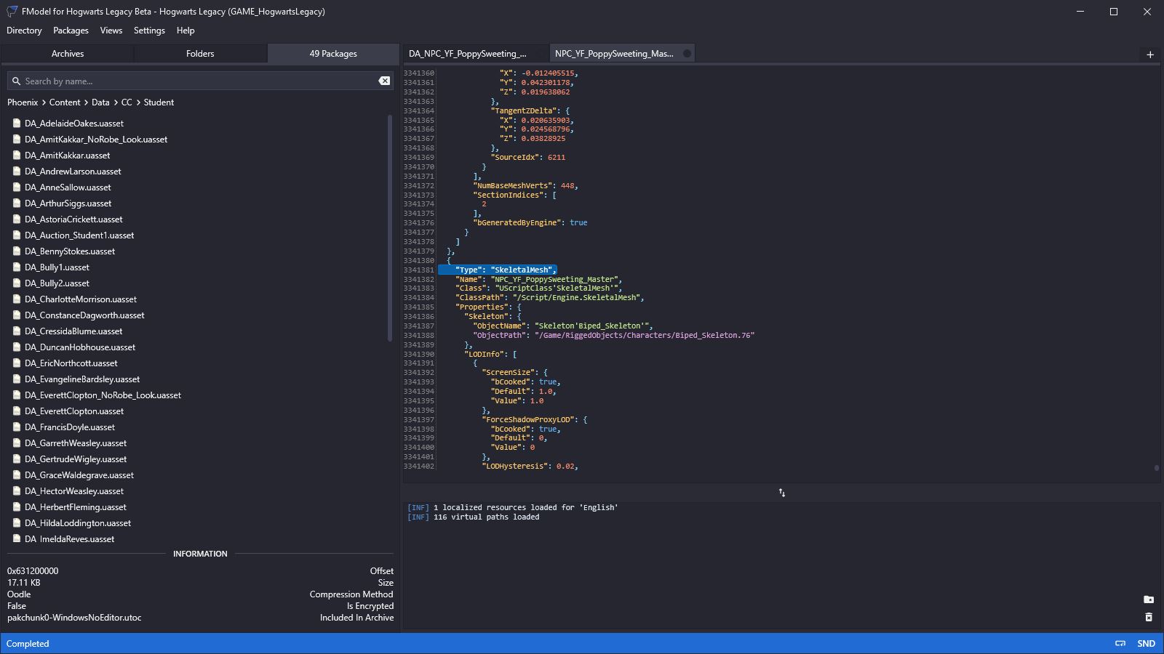Click the Completed status text
The height and width of the screenshot is (654, 1164).
click(28, 644)
